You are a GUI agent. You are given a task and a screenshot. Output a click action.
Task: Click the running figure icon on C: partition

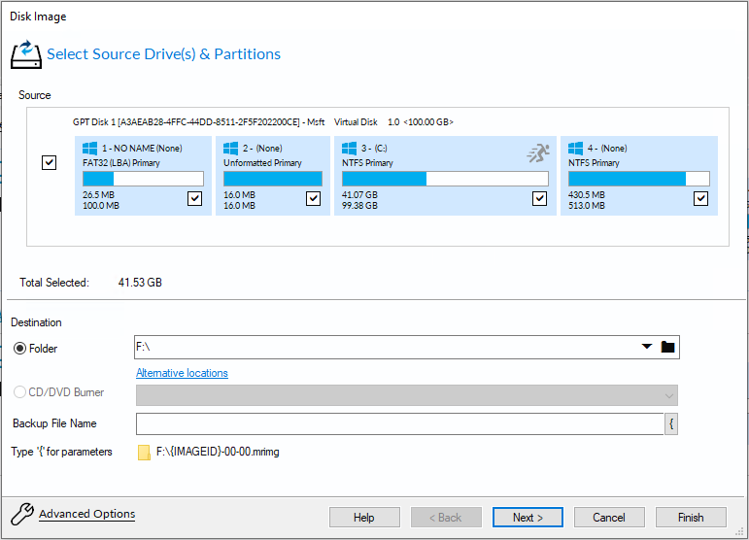[x=538, y=152]
